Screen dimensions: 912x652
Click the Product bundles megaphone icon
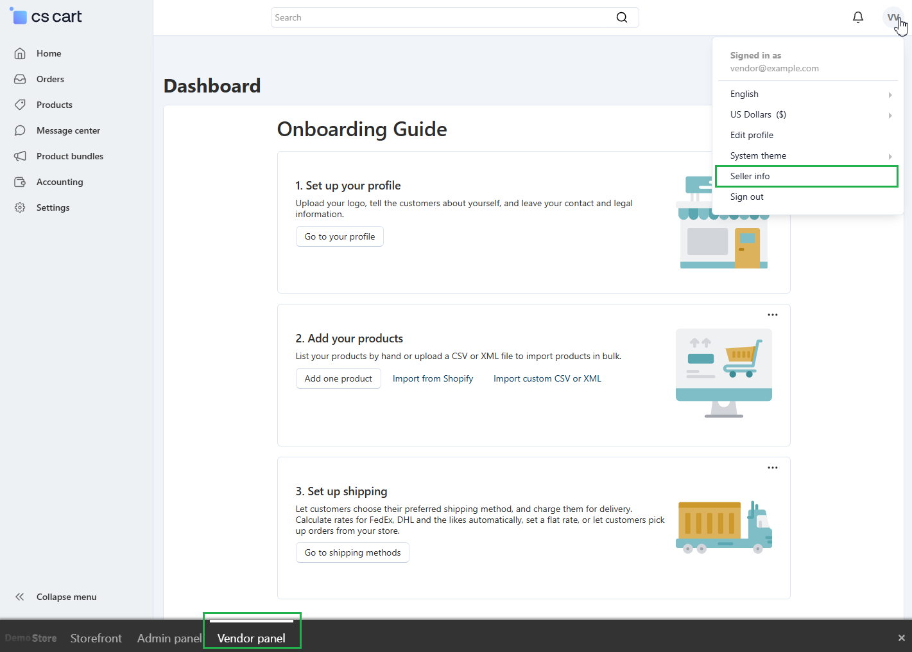tap(20, 156)
